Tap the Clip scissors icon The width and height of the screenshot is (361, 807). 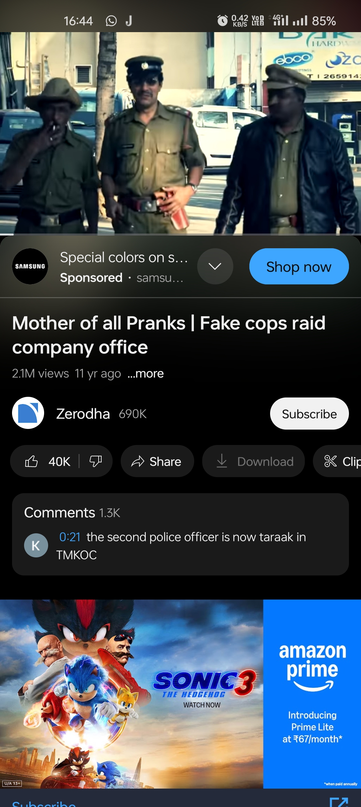330,461
